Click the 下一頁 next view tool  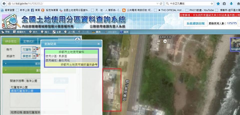point(83,32)
